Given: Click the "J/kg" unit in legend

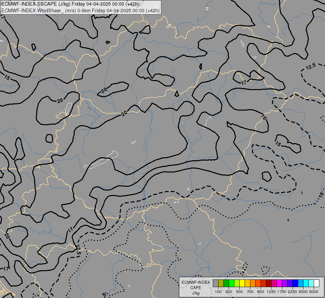Looking at the screenshot, I should click(x=196, y=293).
